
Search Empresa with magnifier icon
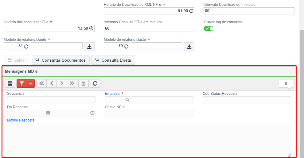(127, 100)
